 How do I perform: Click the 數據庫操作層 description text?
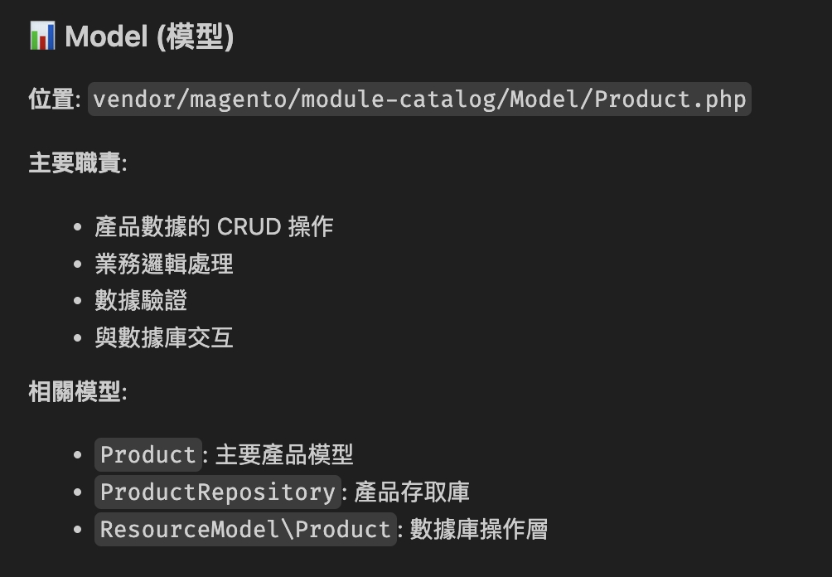coord(479,529)
